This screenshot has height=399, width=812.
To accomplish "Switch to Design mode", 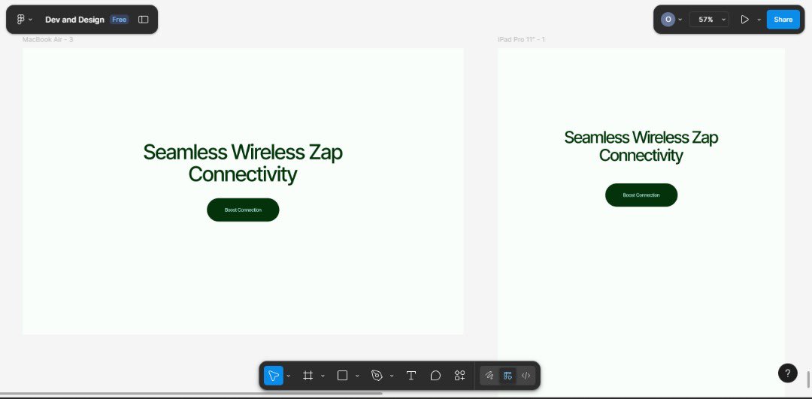I will 507,376.
